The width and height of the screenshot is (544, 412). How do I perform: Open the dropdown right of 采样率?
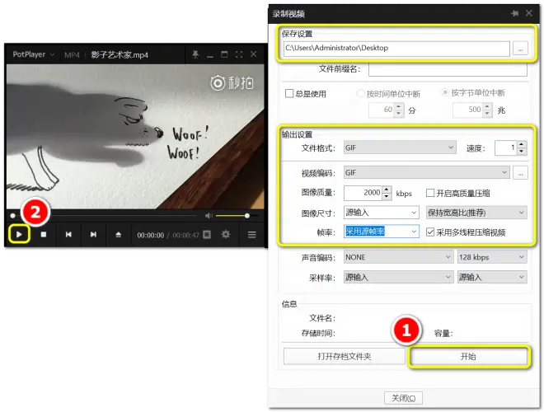[492, 277]
